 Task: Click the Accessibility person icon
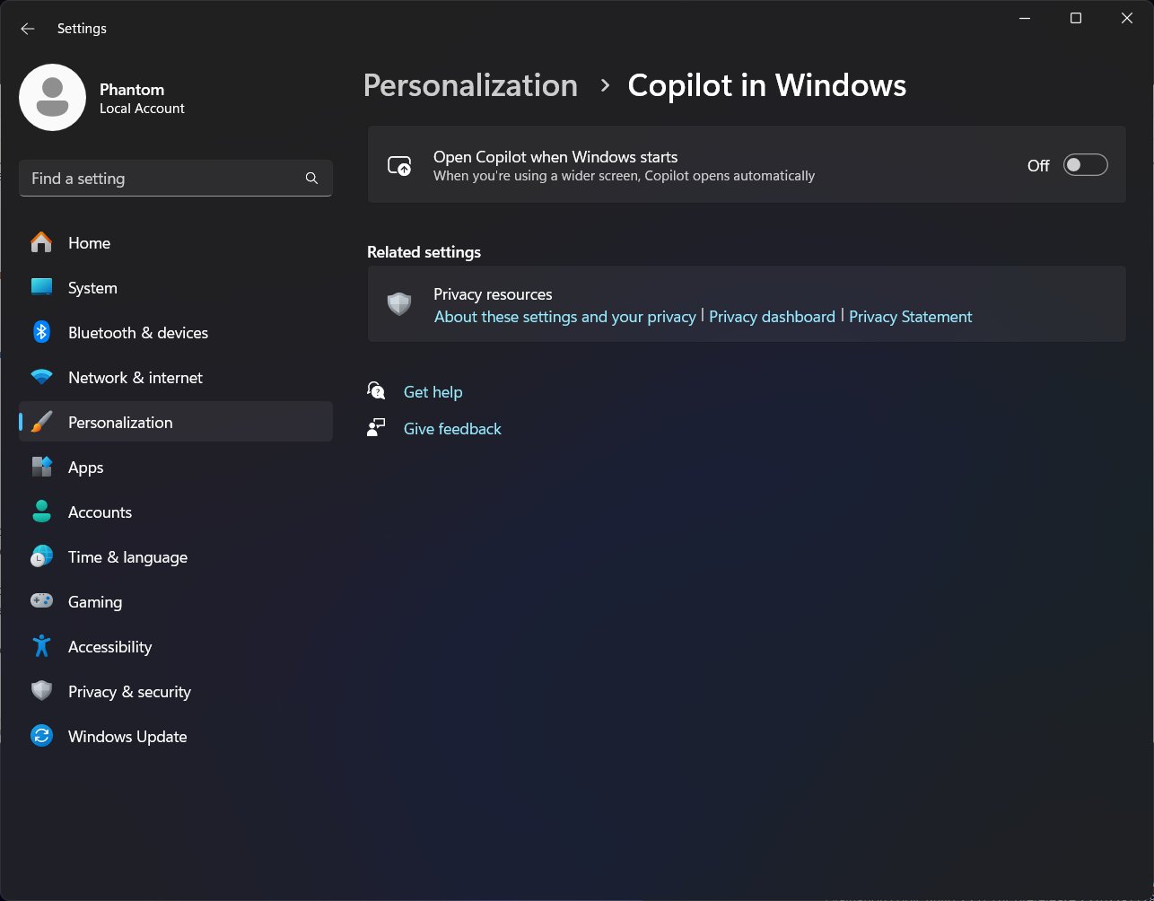point(41,645)
